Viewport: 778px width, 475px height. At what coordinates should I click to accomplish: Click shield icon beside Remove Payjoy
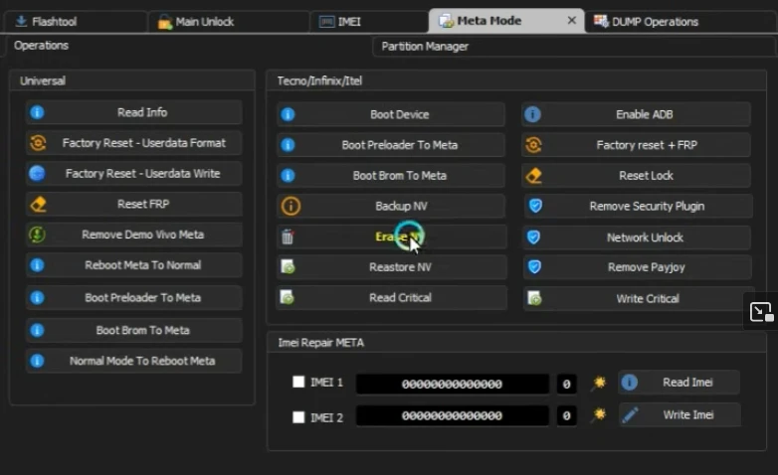click(534, 267)
